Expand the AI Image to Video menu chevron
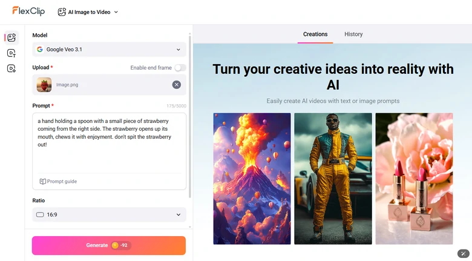Screen dimensions: 472x261 point(116,12)
